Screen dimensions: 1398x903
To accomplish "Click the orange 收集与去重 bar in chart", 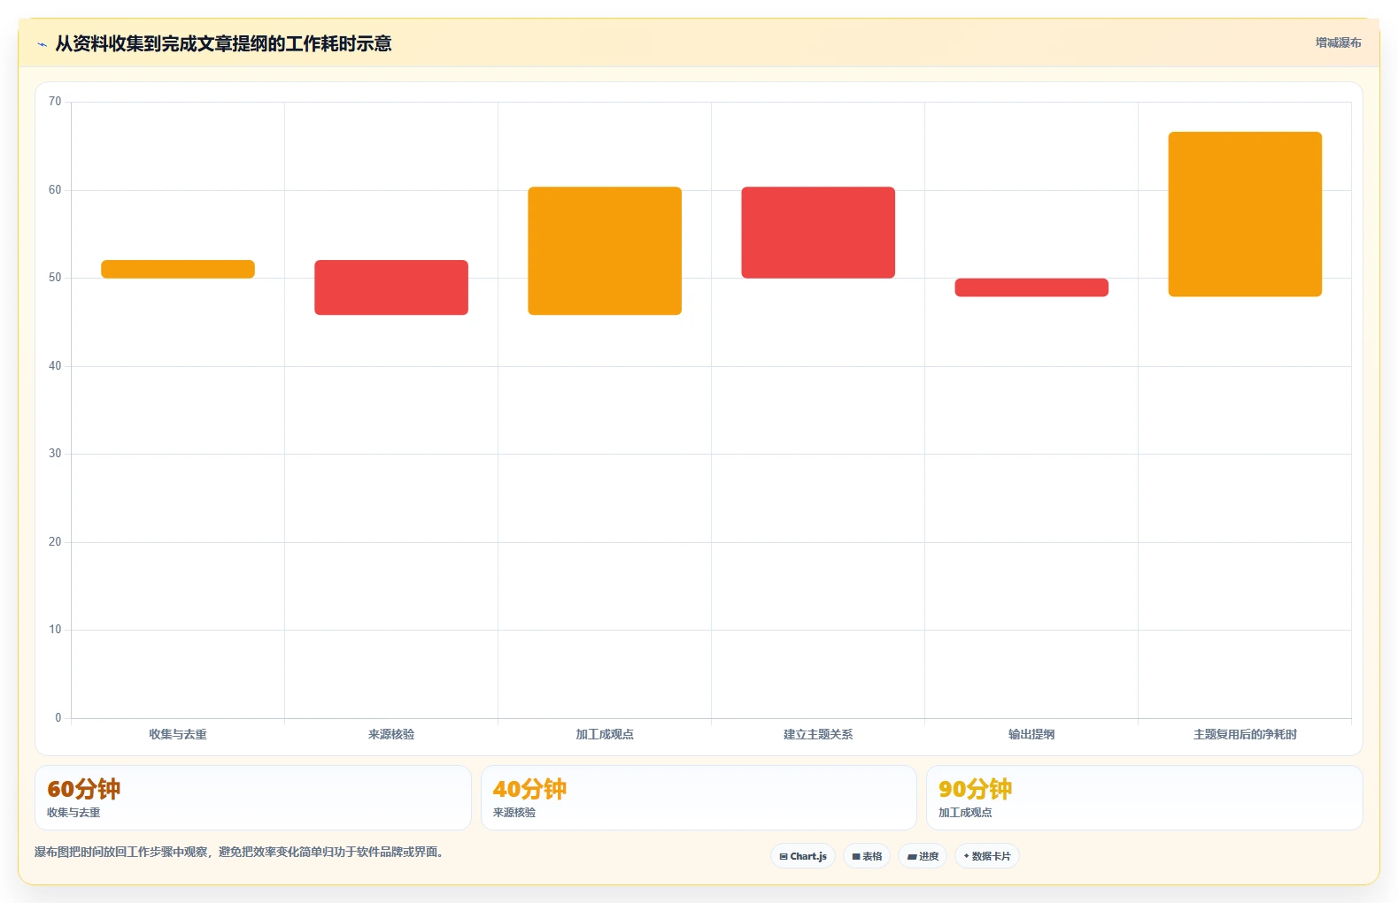I will coord(178,269).
